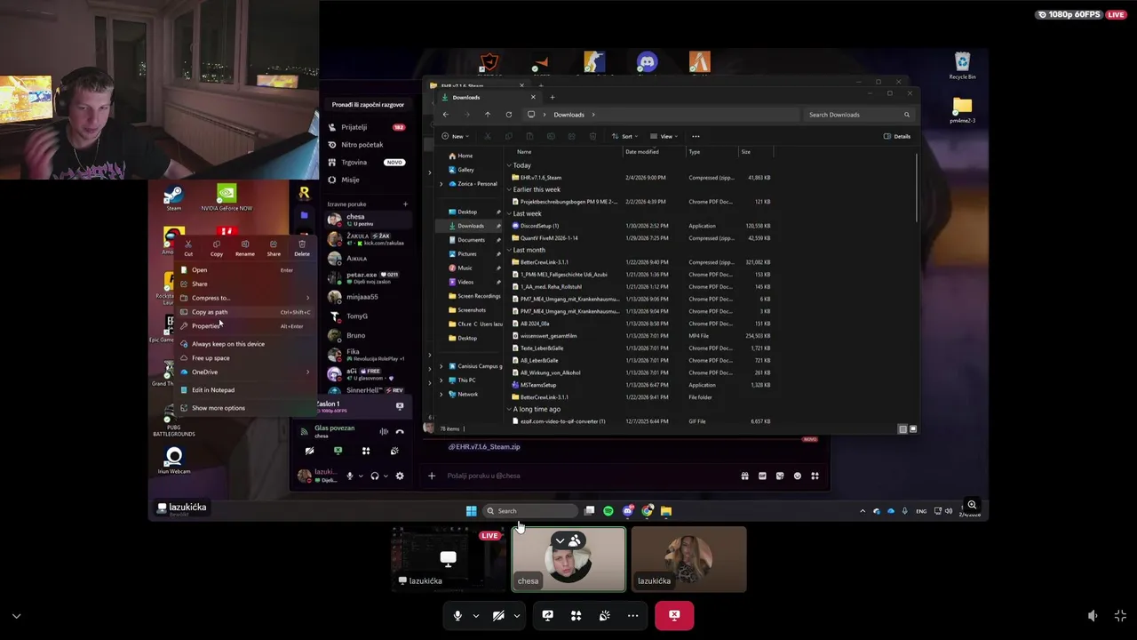Open camera options arrow in call bar

click(516, 615)
